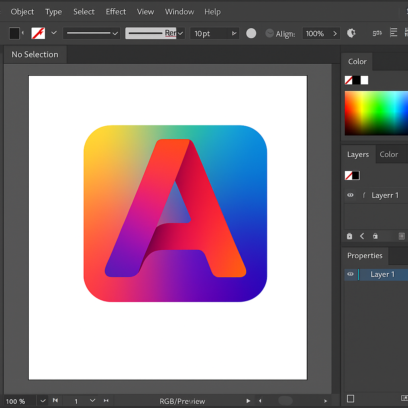Select the Layerr 1 thumbnail in Layers panel
Screen dimensions: 408x408
(352, 175)
